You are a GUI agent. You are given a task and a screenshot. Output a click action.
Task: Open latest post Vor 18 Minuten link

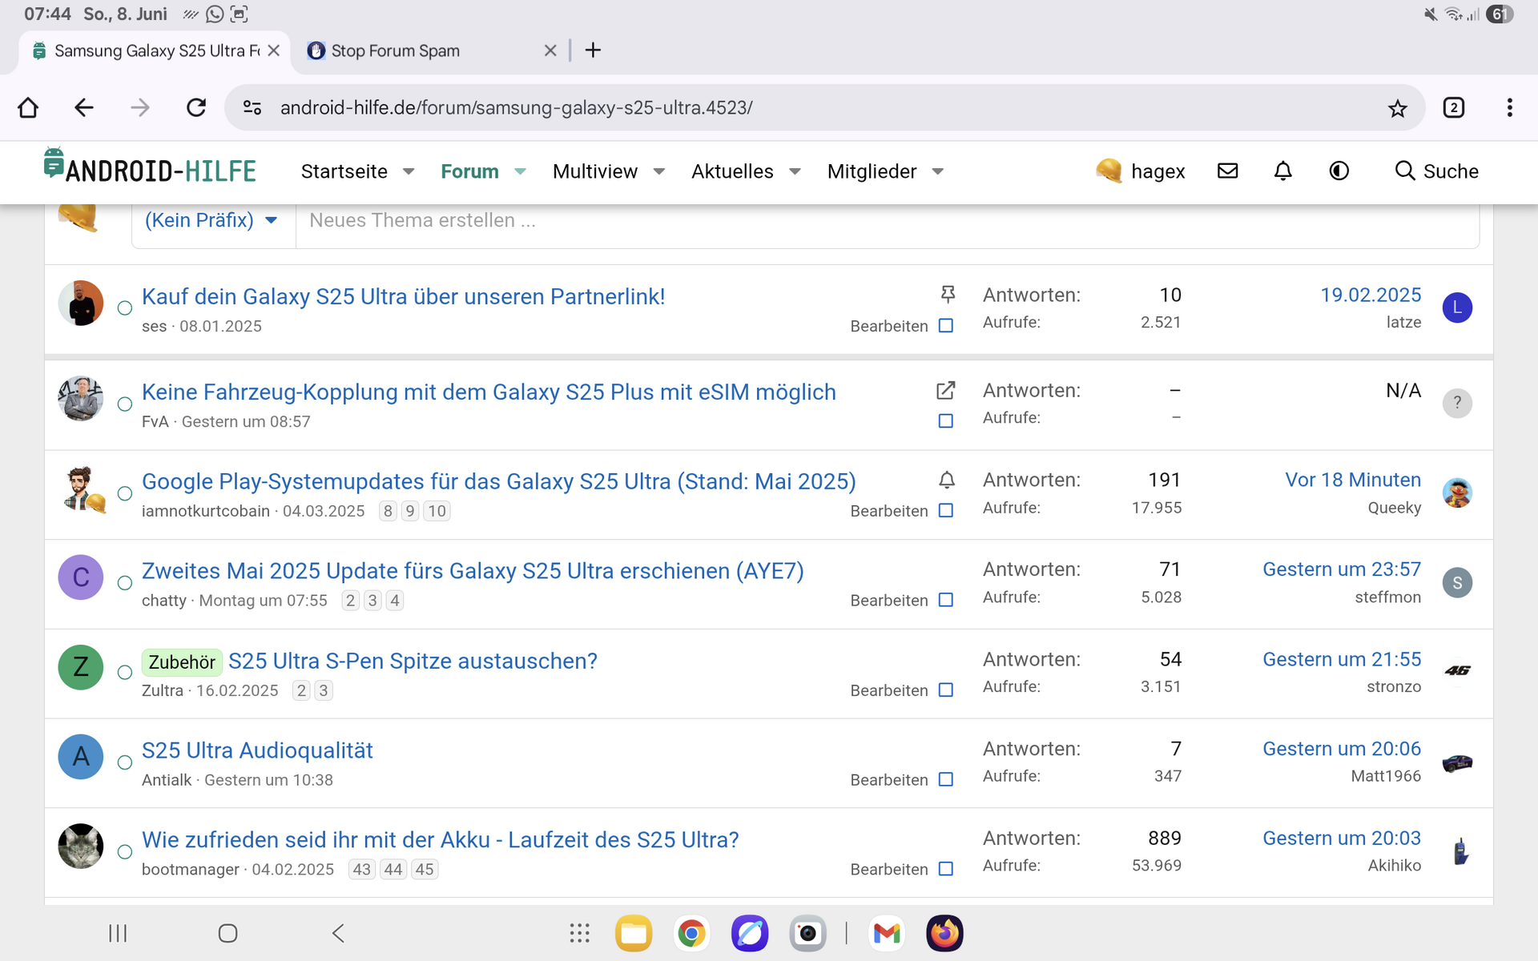[x=1353, y=480]
